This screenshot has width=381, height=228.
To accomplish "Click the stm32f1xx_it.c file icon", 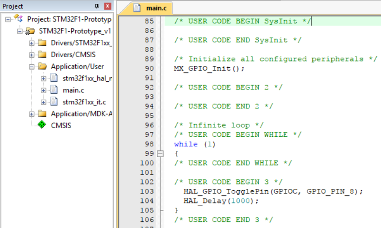I will [x=54, y=102].
